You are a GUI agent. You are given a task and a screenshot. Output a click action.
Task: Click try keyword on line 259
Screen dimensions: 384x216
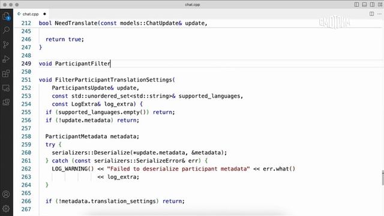tap(50, 145)
